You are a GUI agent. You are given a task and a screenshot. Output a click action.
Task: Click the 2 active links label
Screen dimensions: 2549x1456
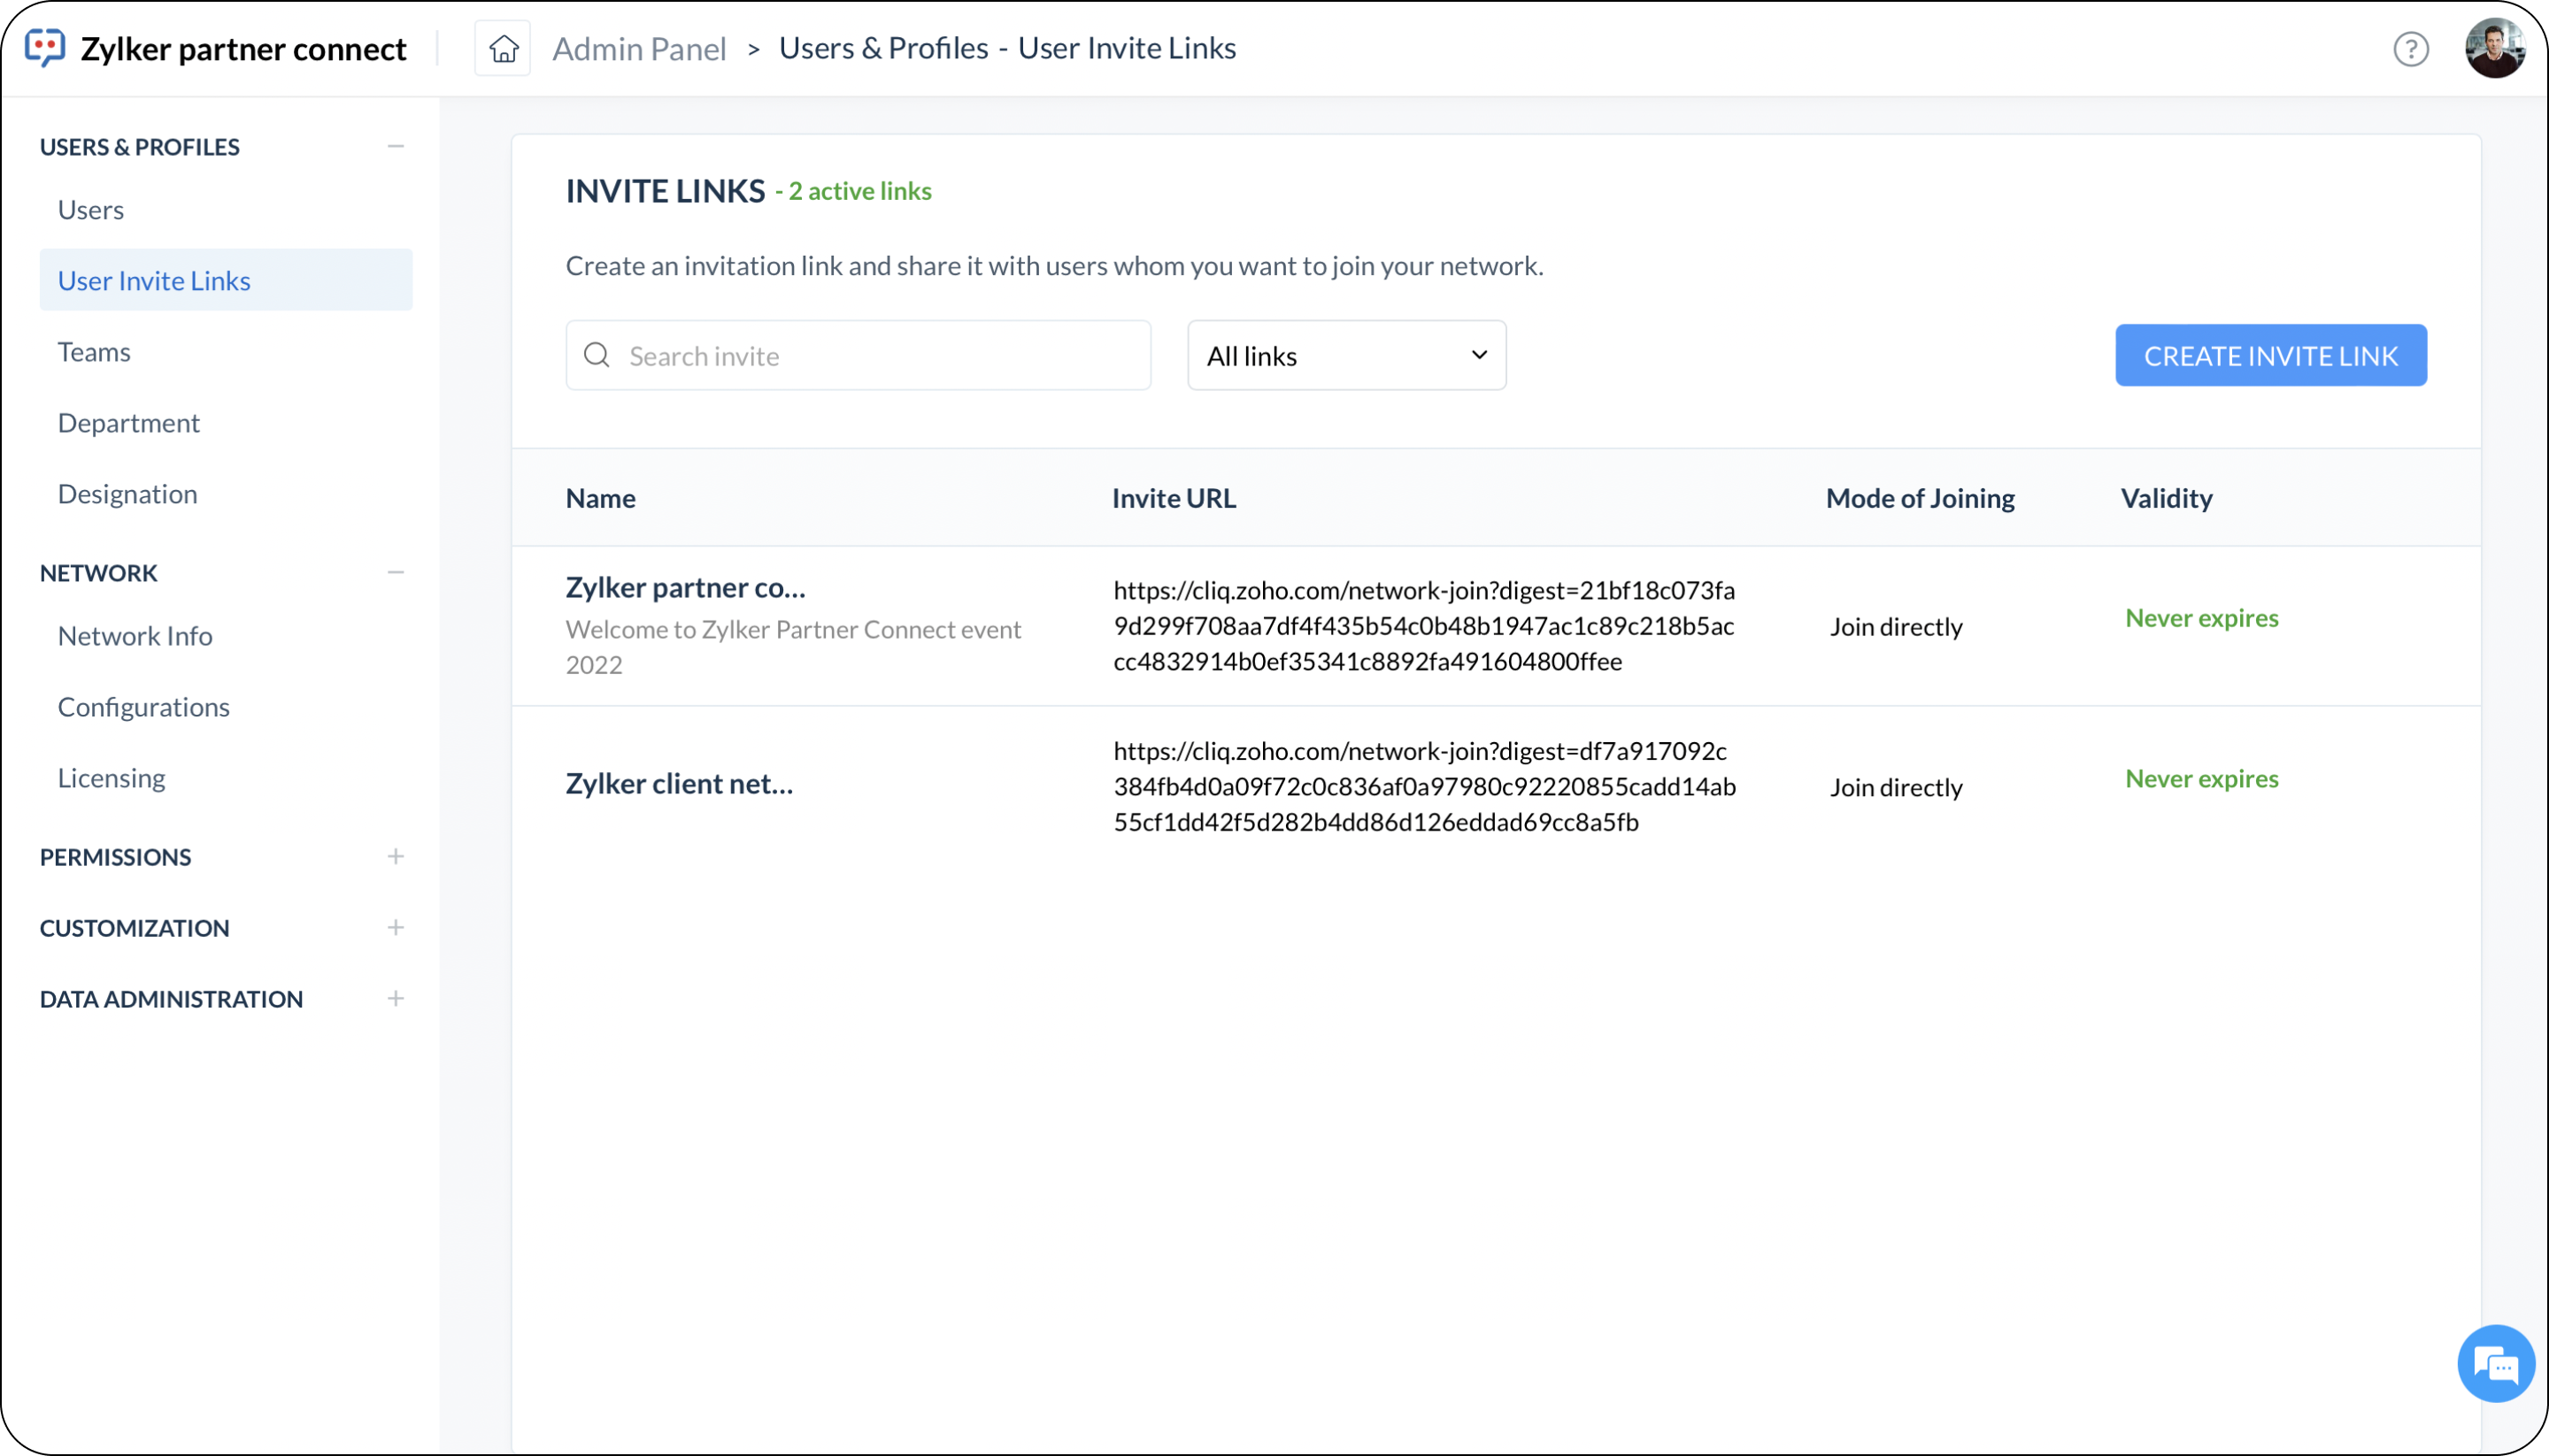pos(860,191)
